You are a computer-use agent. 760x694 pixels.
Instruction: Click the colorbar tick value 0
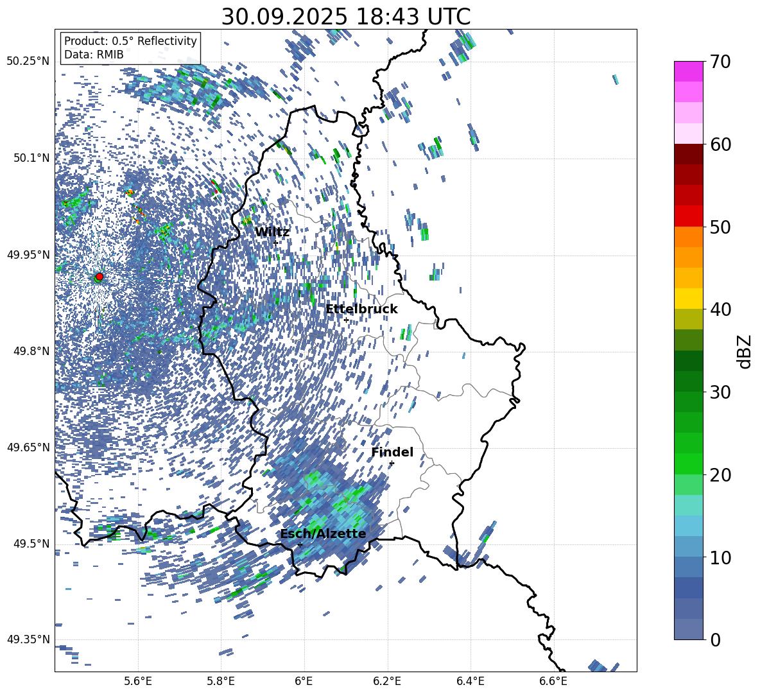(715, 639)
